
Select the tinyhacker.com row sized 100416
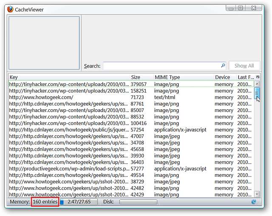[131, 123]
